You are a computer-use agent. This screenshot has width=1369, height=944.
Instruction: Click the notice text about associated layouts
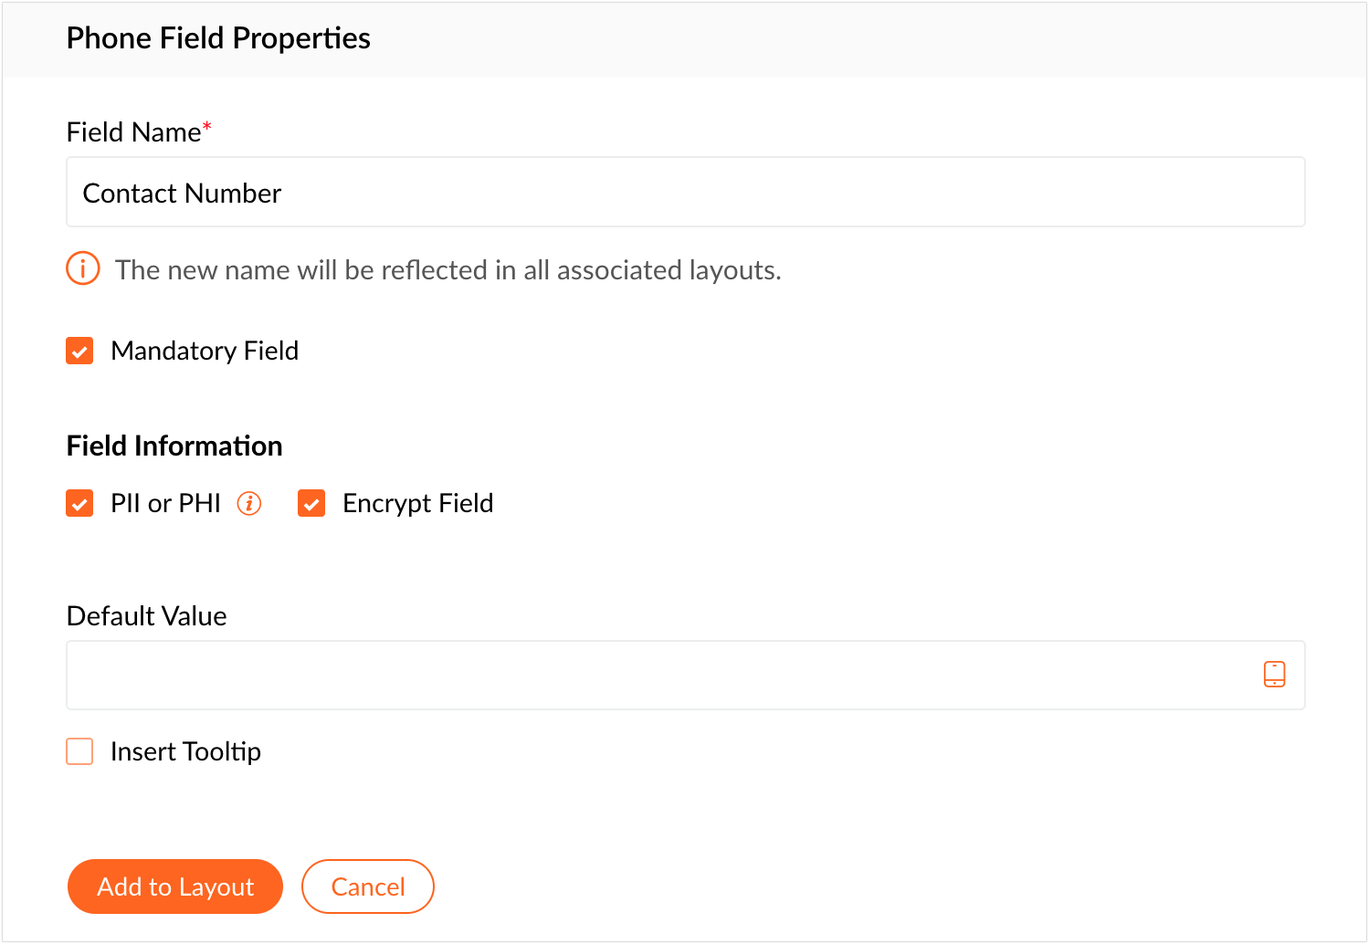448,270
